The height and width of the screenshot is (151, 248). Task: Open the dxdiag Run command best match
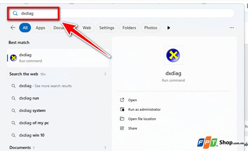pos(58,58)
